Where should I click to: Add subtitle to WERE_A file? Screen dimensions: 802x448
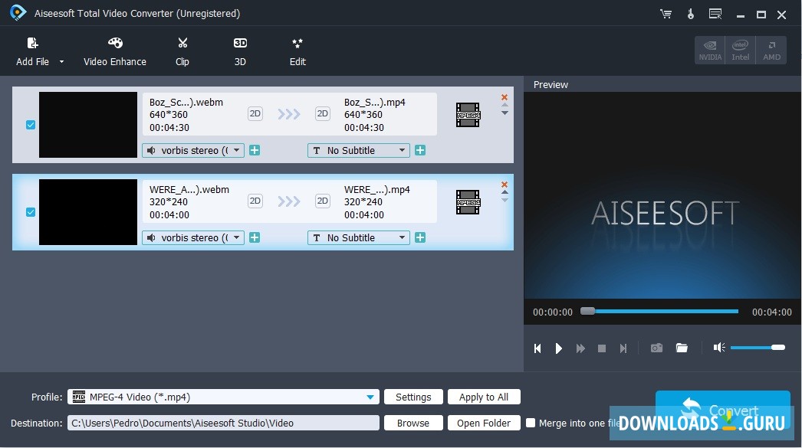coord(420,237)
